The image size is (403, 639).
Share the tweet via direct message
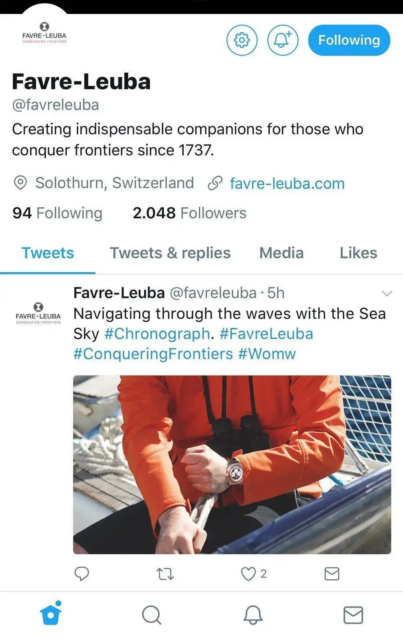point(332,574)
